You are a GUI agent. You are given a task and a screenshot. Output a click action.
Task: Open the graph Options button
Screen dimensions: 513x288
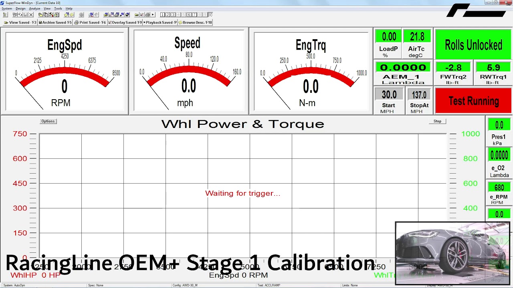(48, 121)
